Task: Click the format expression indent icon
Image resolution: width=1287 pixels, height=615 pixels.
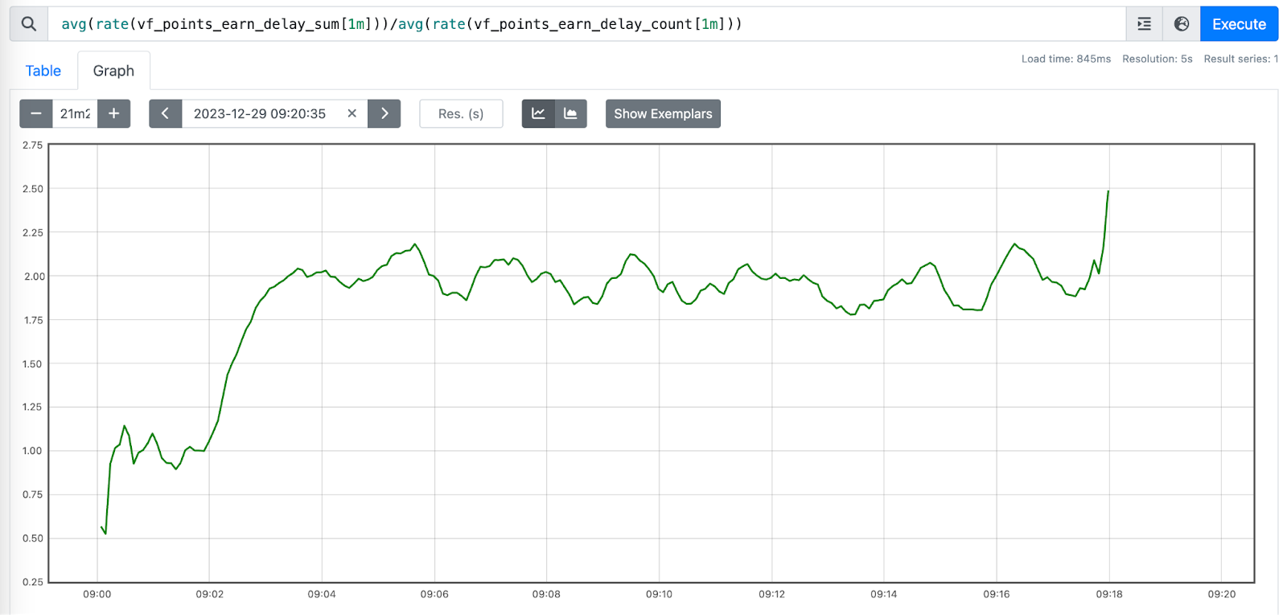Action: pyautogui.click(x=1144, y=24)
